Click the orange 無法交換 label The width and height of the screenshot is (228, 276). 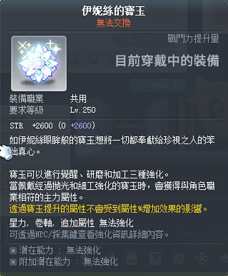114,23
